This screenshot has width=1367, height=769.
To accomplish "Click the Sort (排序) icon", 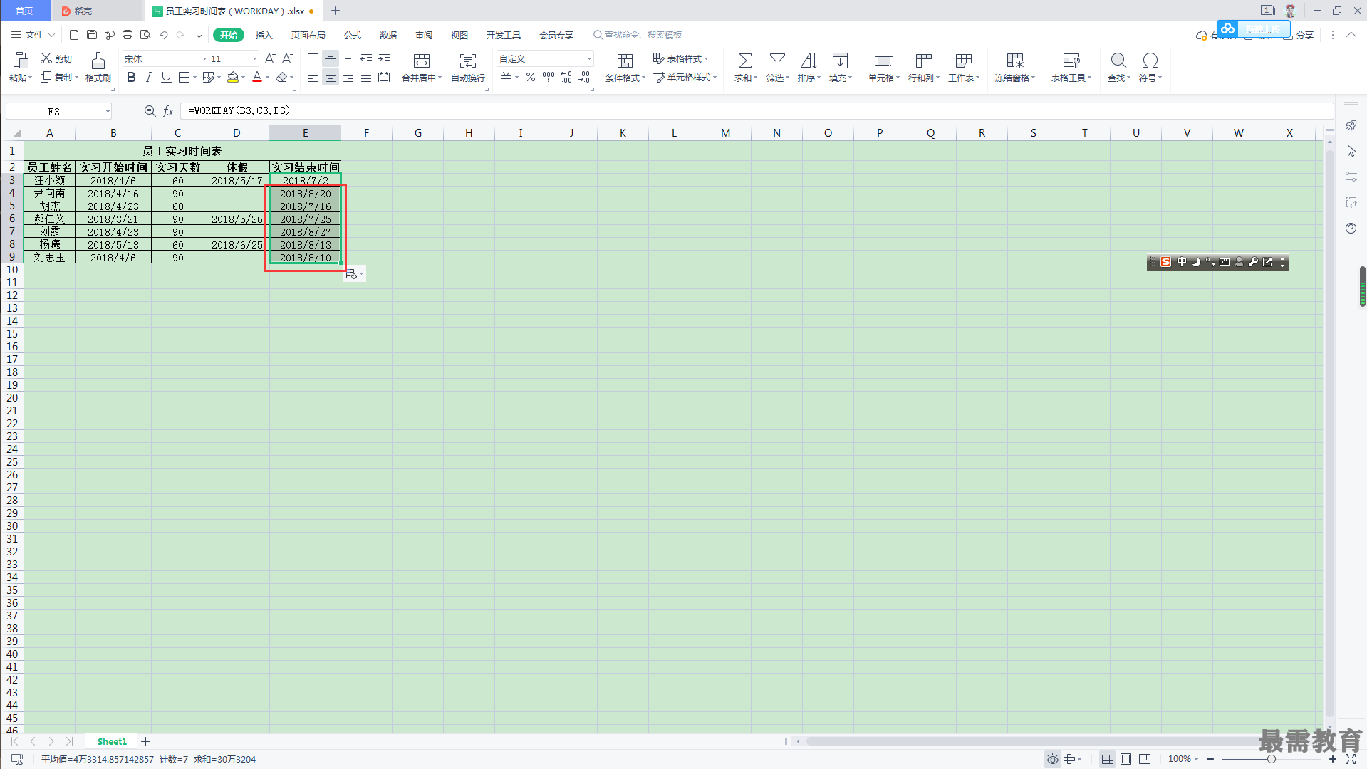I will tap(809, 61).
